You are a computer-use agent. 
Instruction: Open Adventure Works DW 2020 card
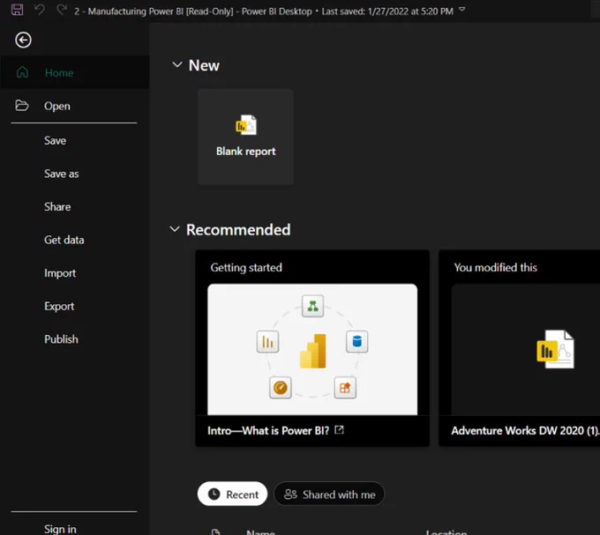(519, 348)
